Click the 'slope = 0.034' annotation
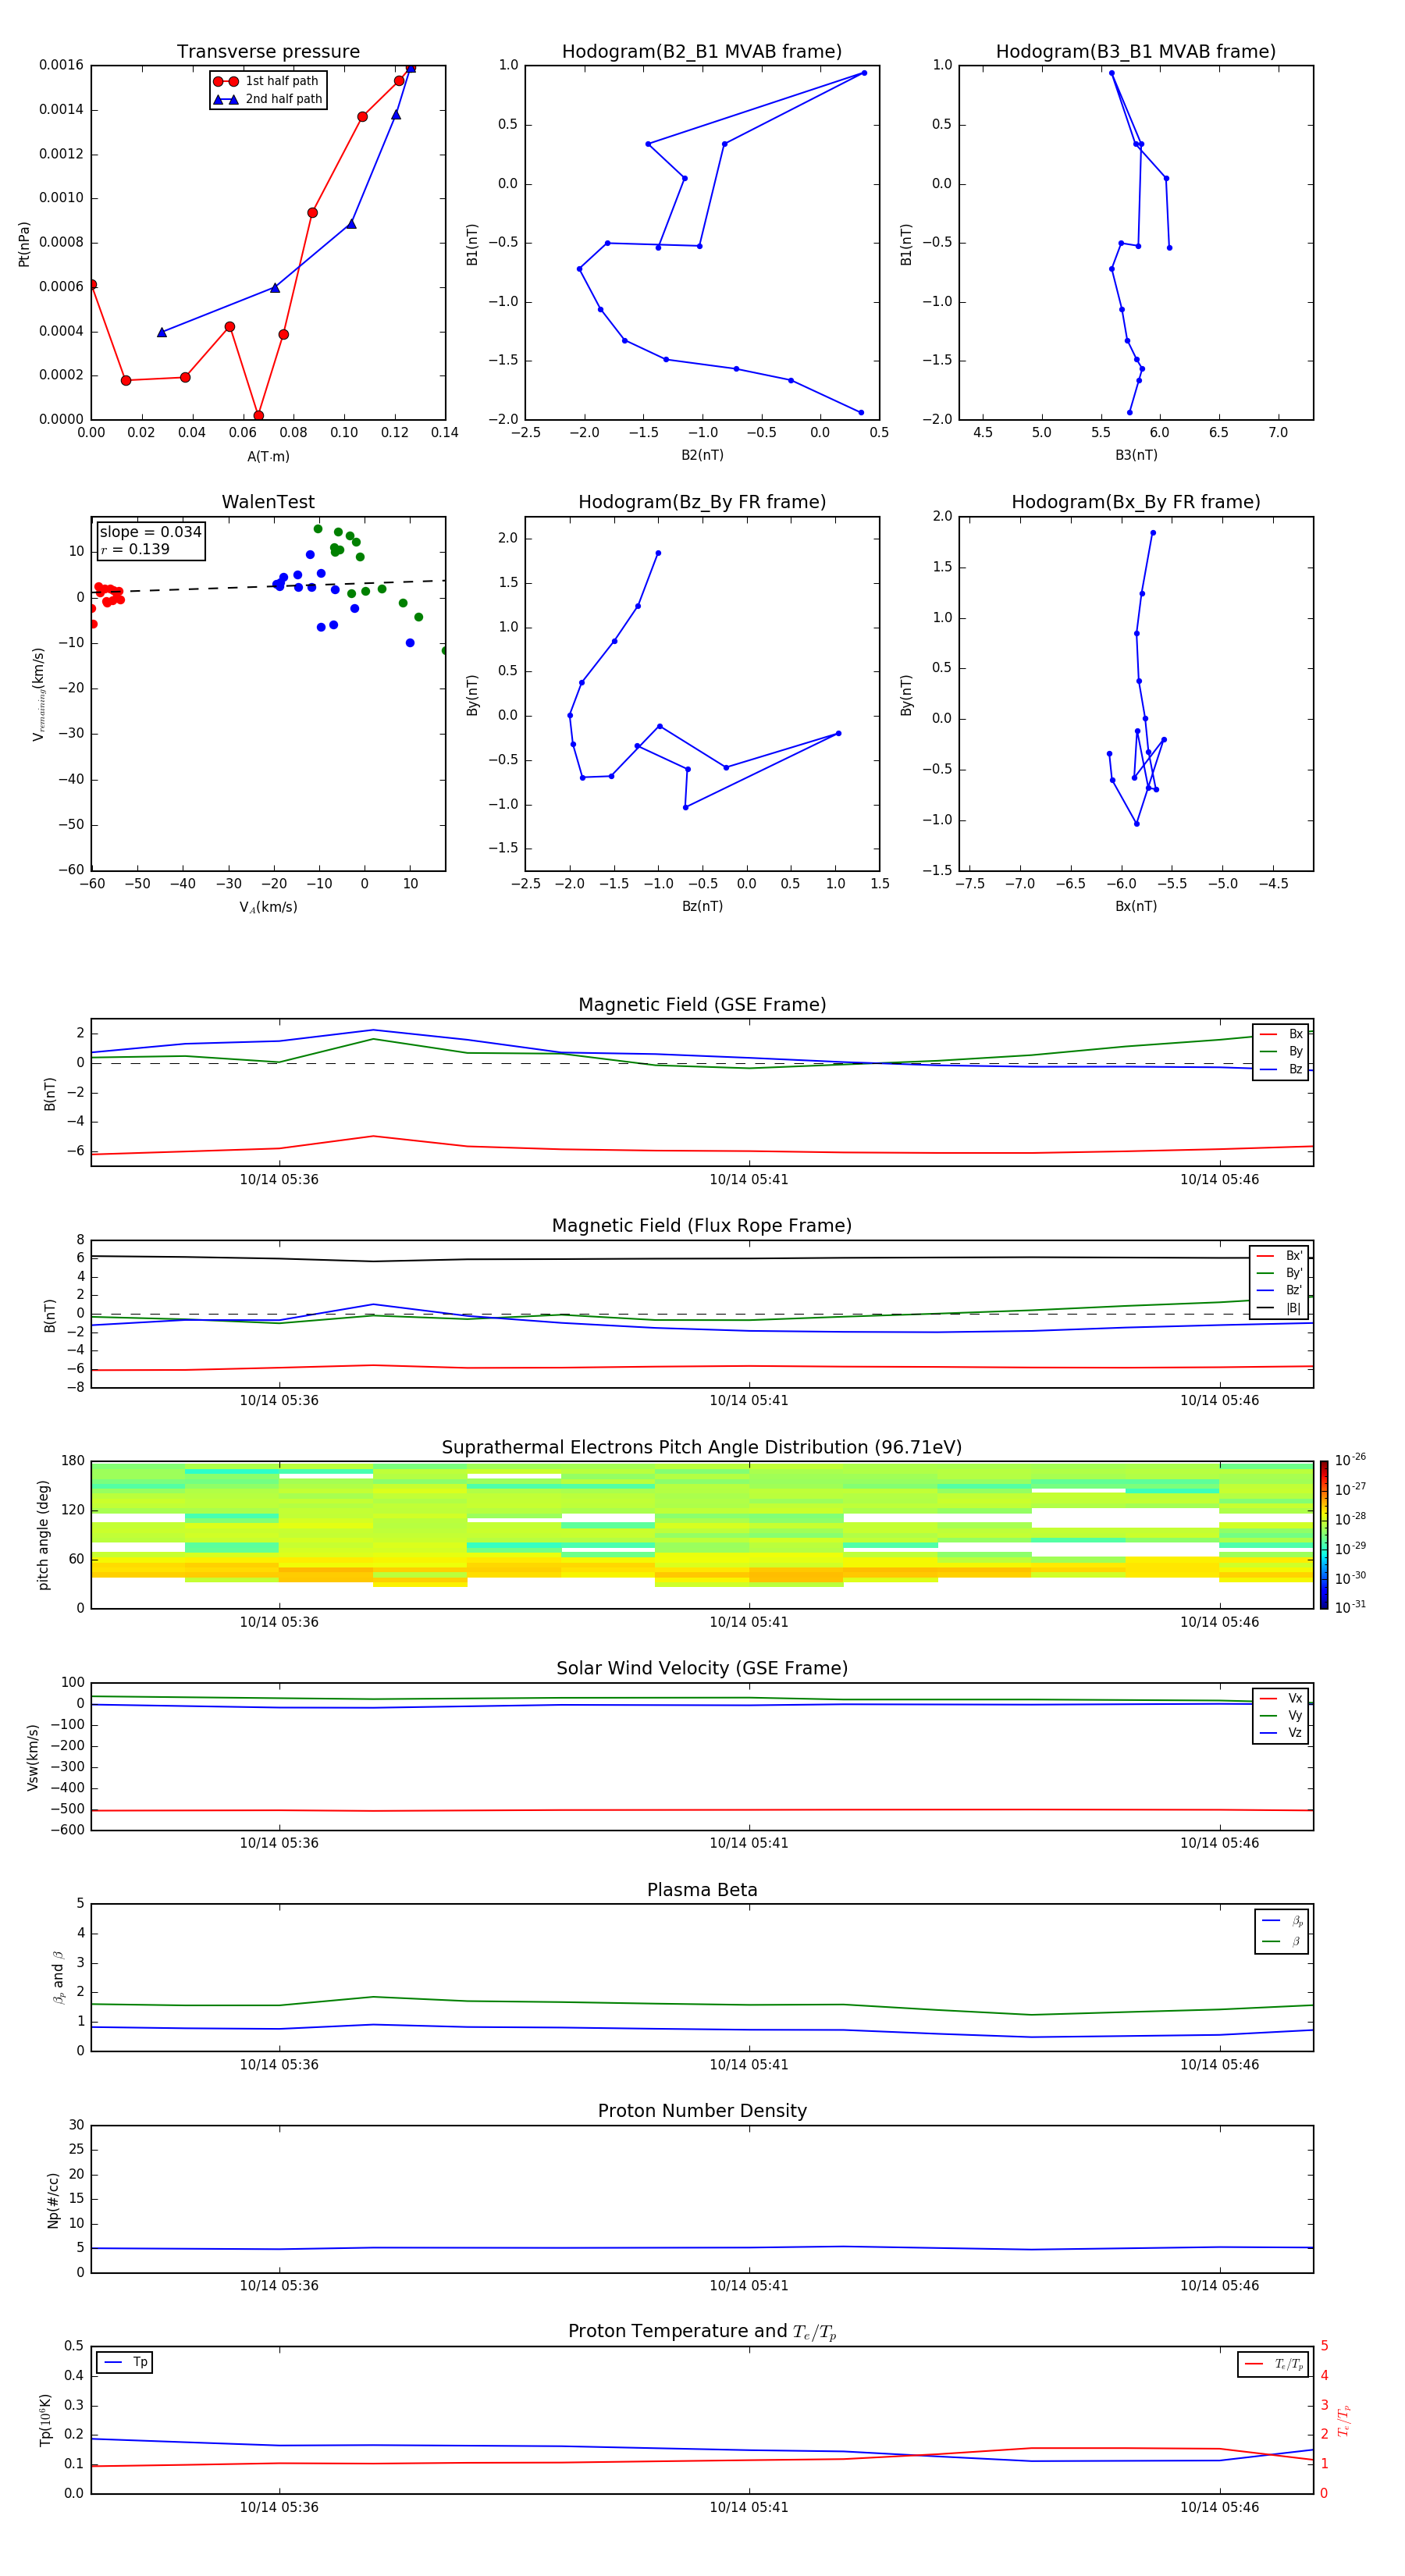 (150, 532)
